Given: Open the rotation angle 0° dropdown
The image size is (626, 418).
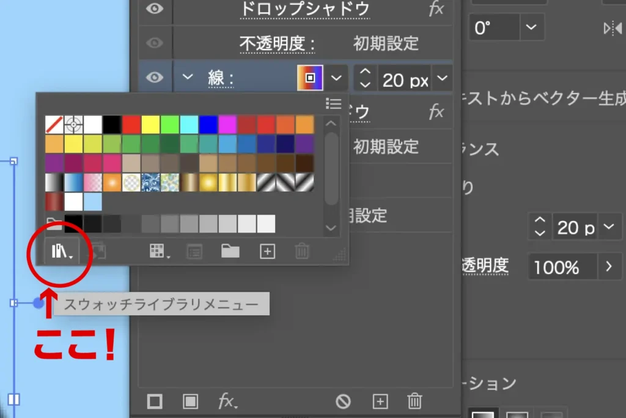Looking at the screenshot, I should point(531,28).
